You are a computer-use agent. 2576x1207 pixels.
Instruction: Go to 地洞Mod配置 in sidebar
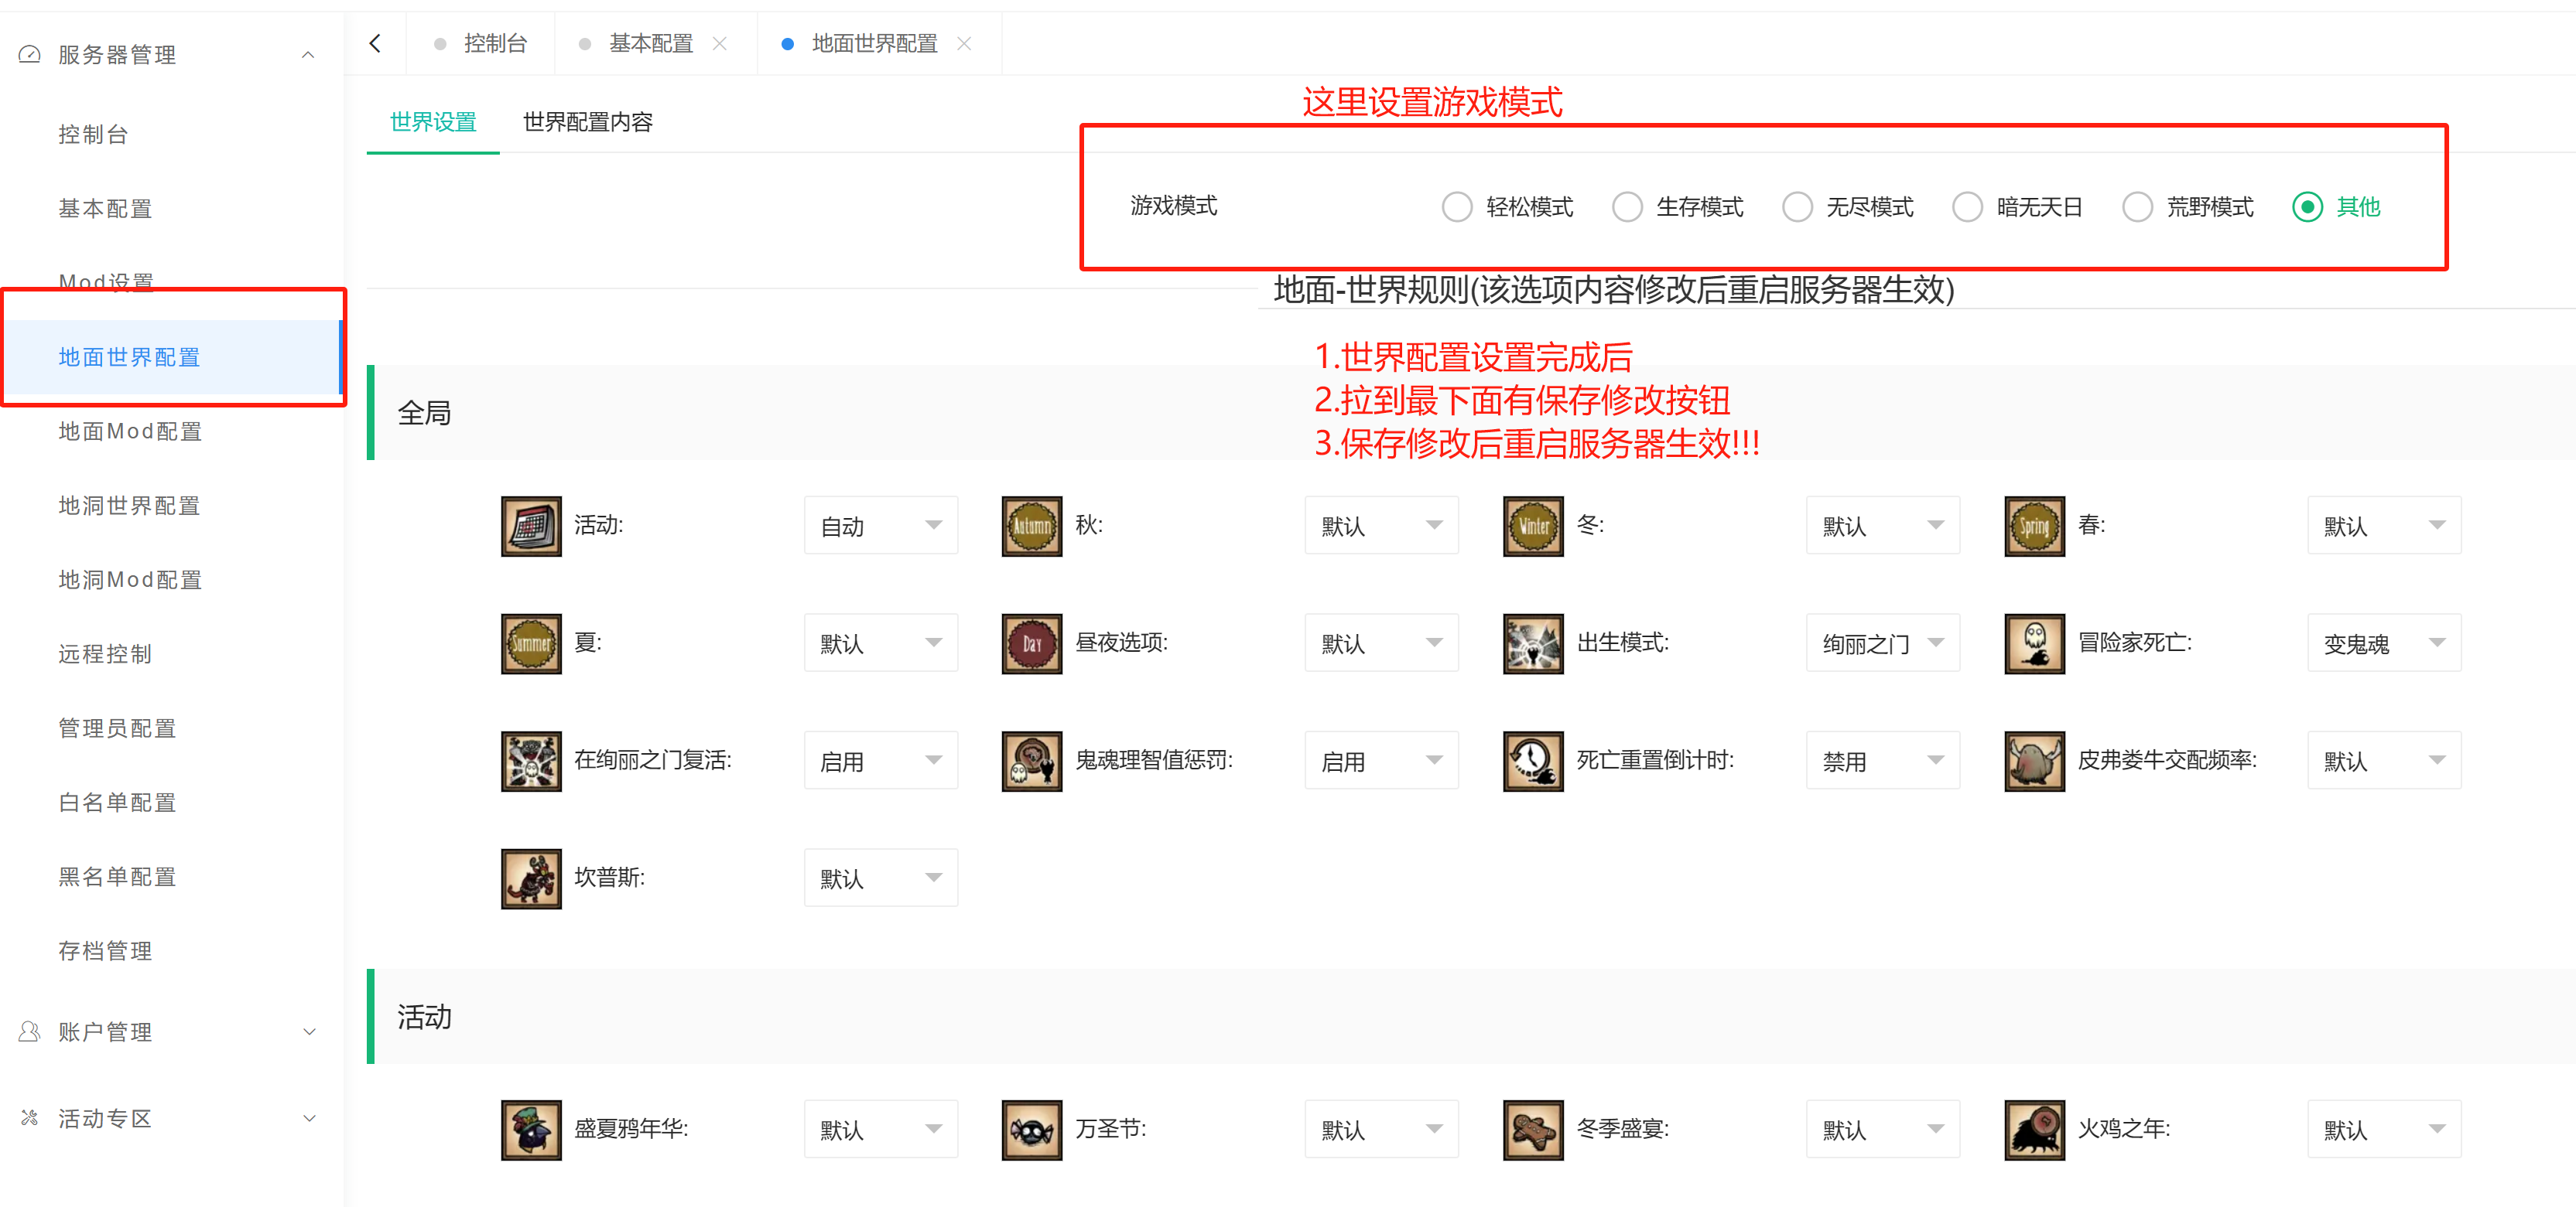tap(130, 579)
